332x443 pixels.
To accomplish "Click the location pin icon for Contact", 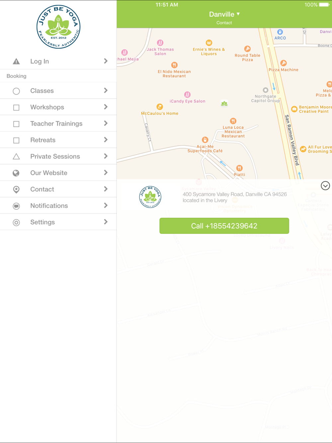I will coord(16,189).
